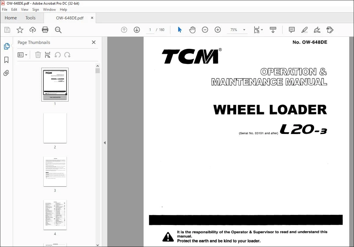354x247 pixels.
Task: Zoom out with minus icon
Action: point(205,30)
